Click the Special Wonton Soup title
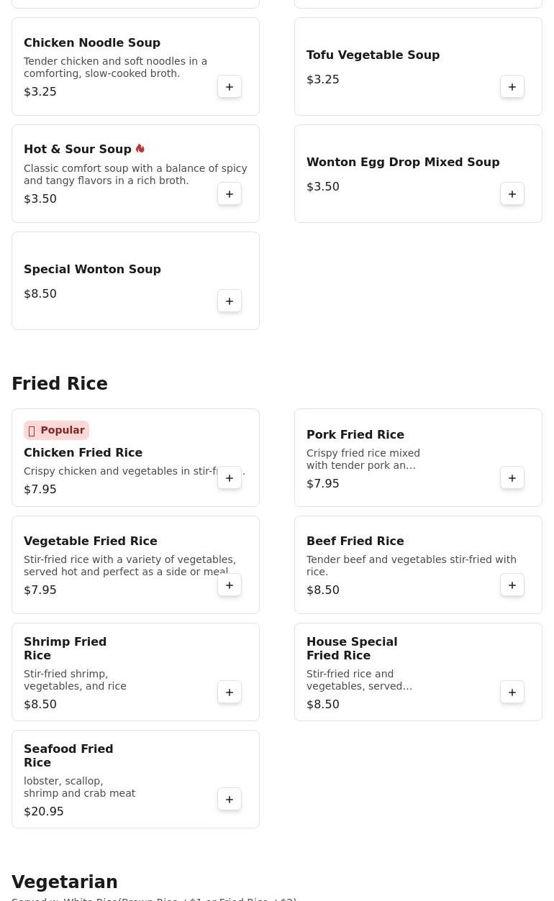Viewport: 554px width, 901px height. pyautogui.click(x=92, y=270)
